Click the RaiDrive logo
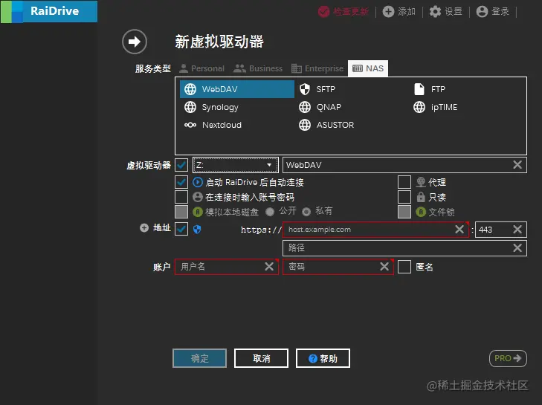542x405 pixels. [49, 11]
